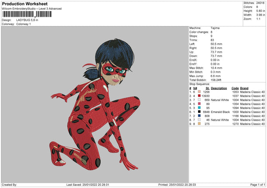Click the Stop Sequence heading

(x=199, y=84)
